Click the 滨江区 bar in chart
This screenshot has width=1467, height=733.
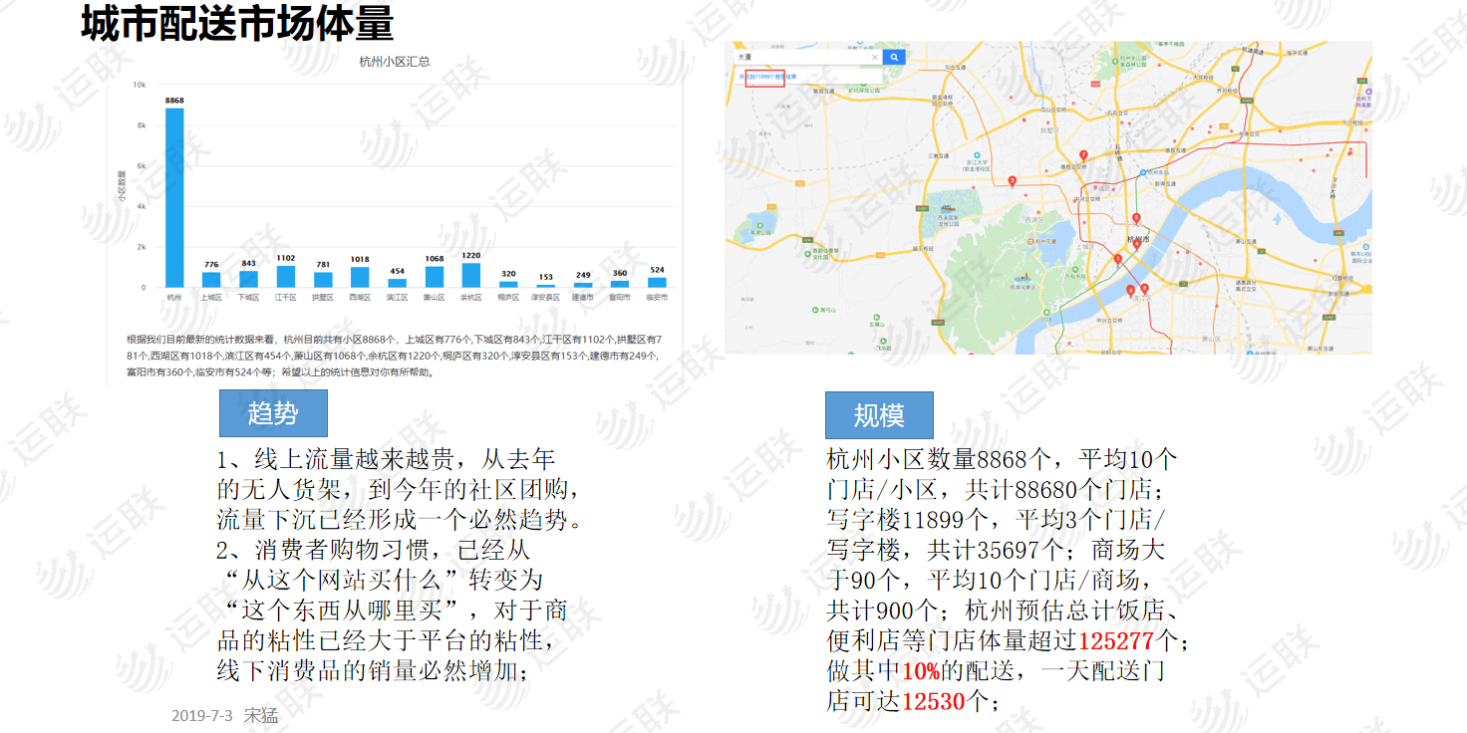tap(397, 283)
